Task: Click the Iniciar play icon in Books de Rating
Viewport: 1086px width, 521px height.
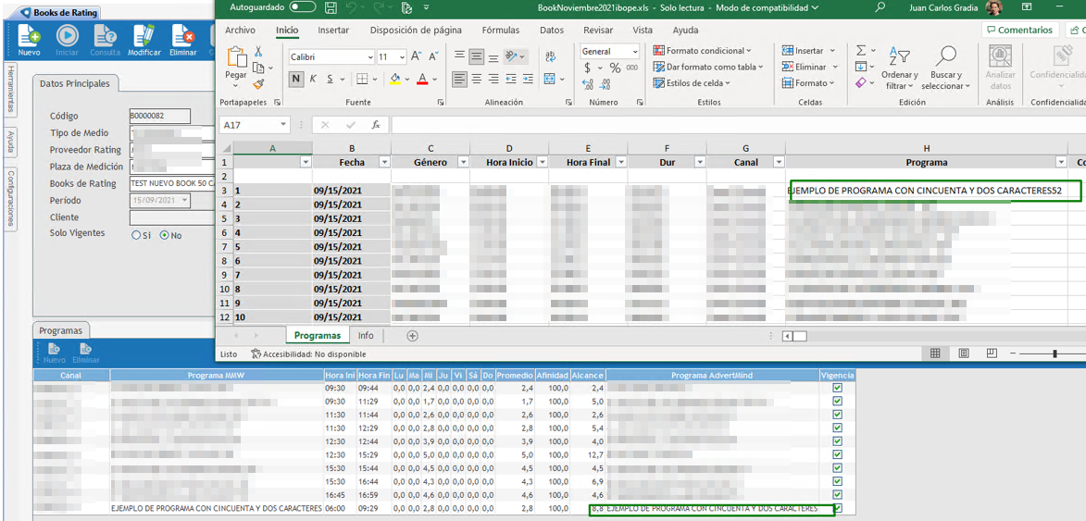Action: [x=68, y=34]
